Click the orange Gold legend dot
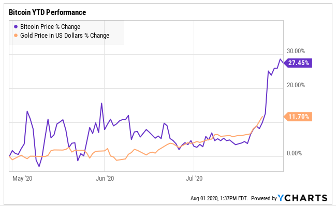Screen dimensions: 336x208 pos(16,36)
